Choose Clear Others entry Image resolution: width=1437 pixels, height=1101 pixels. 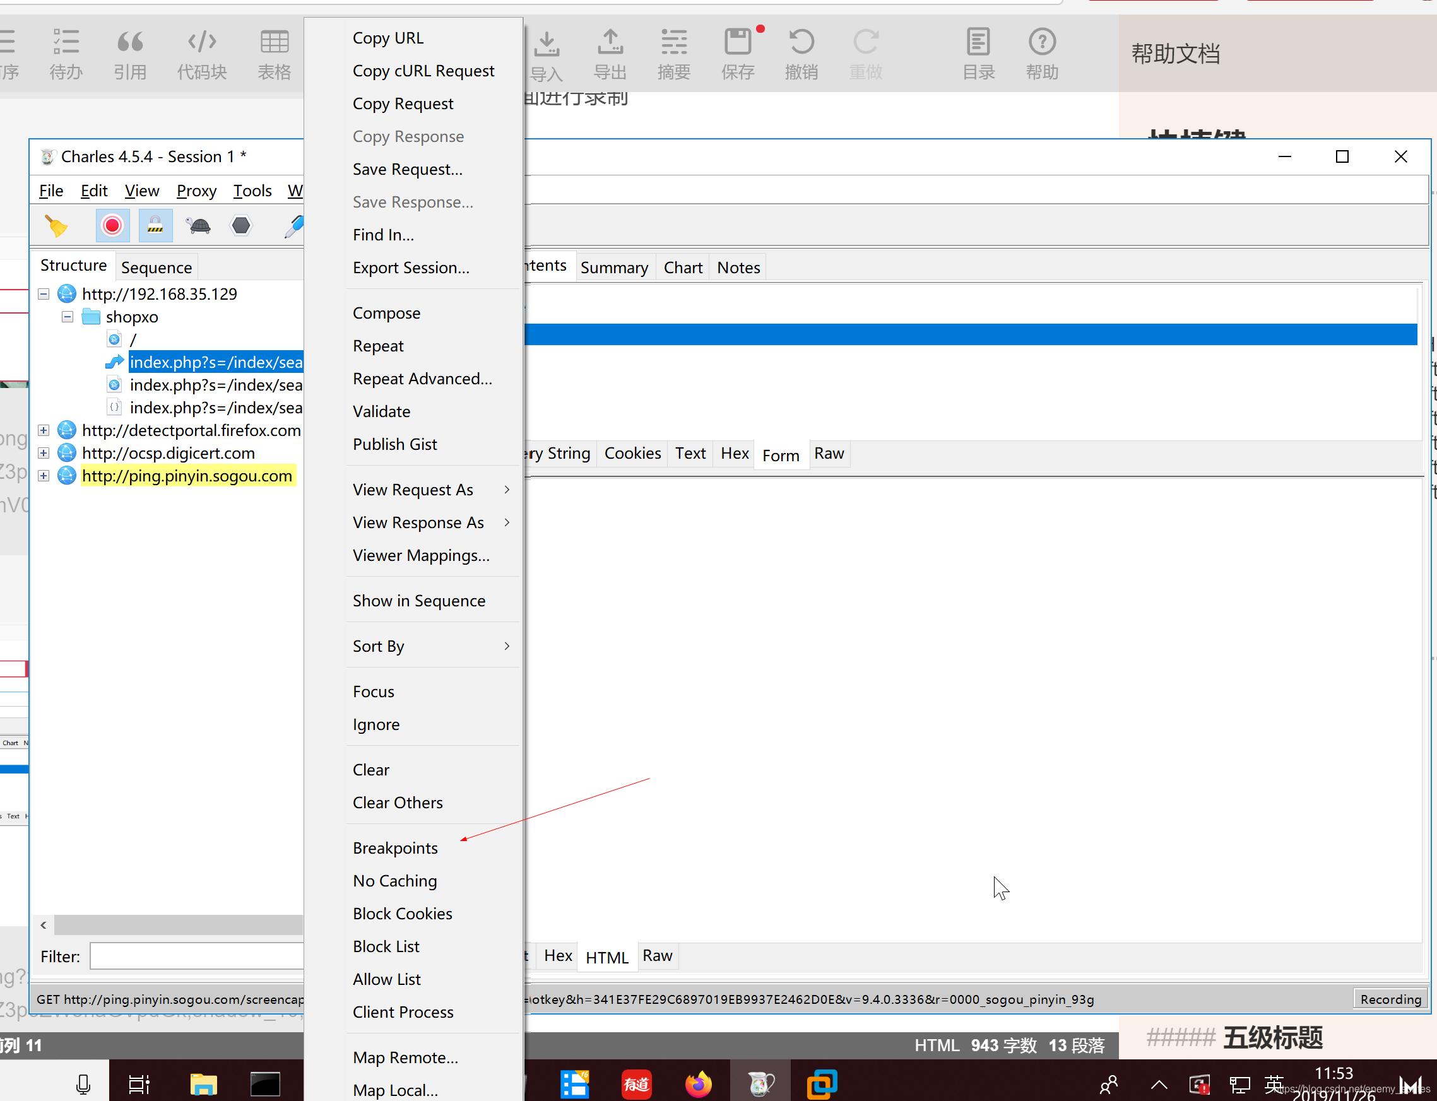tap(397, 803)
